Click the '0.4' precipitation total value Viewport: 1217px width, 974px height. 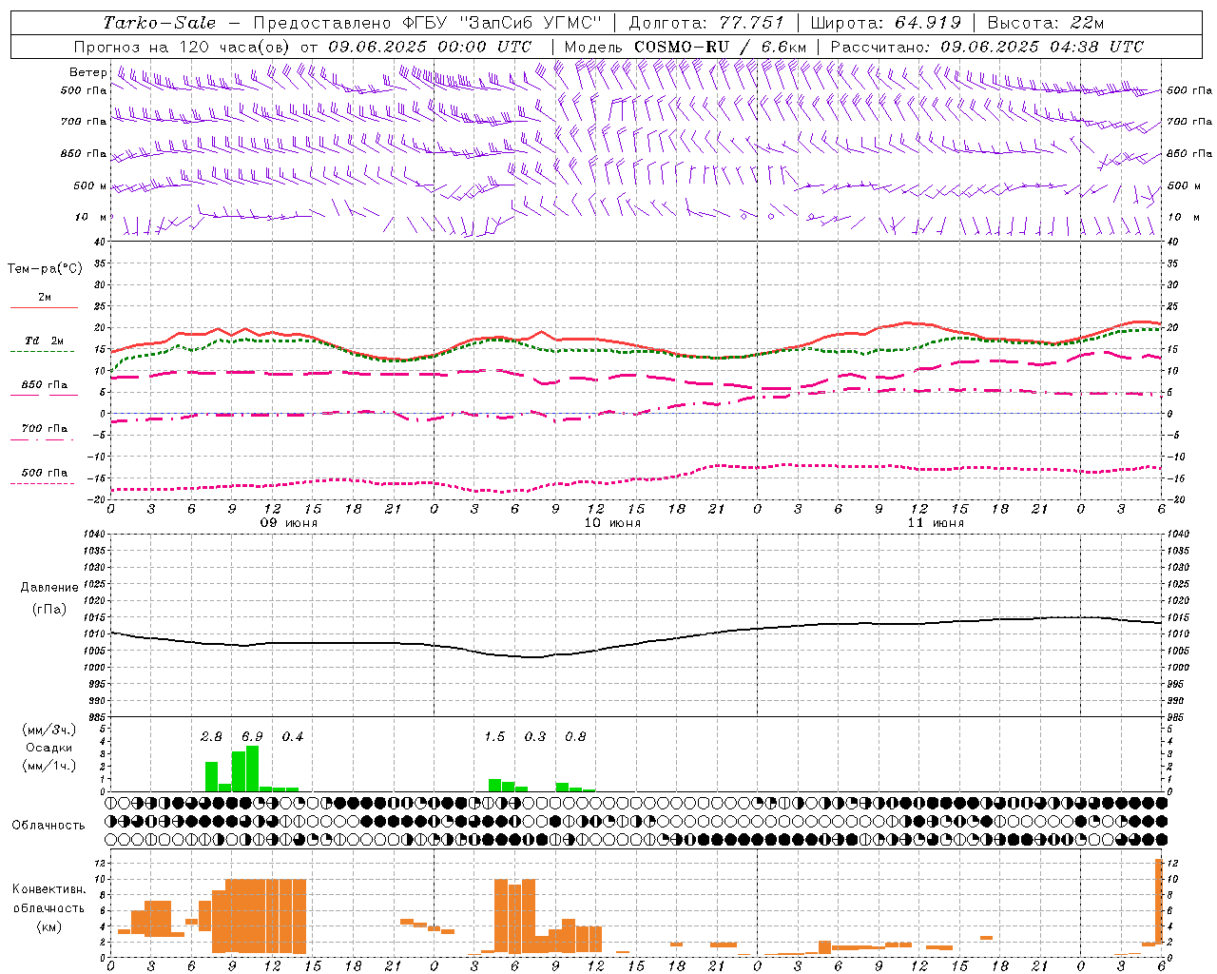point(292,736)
